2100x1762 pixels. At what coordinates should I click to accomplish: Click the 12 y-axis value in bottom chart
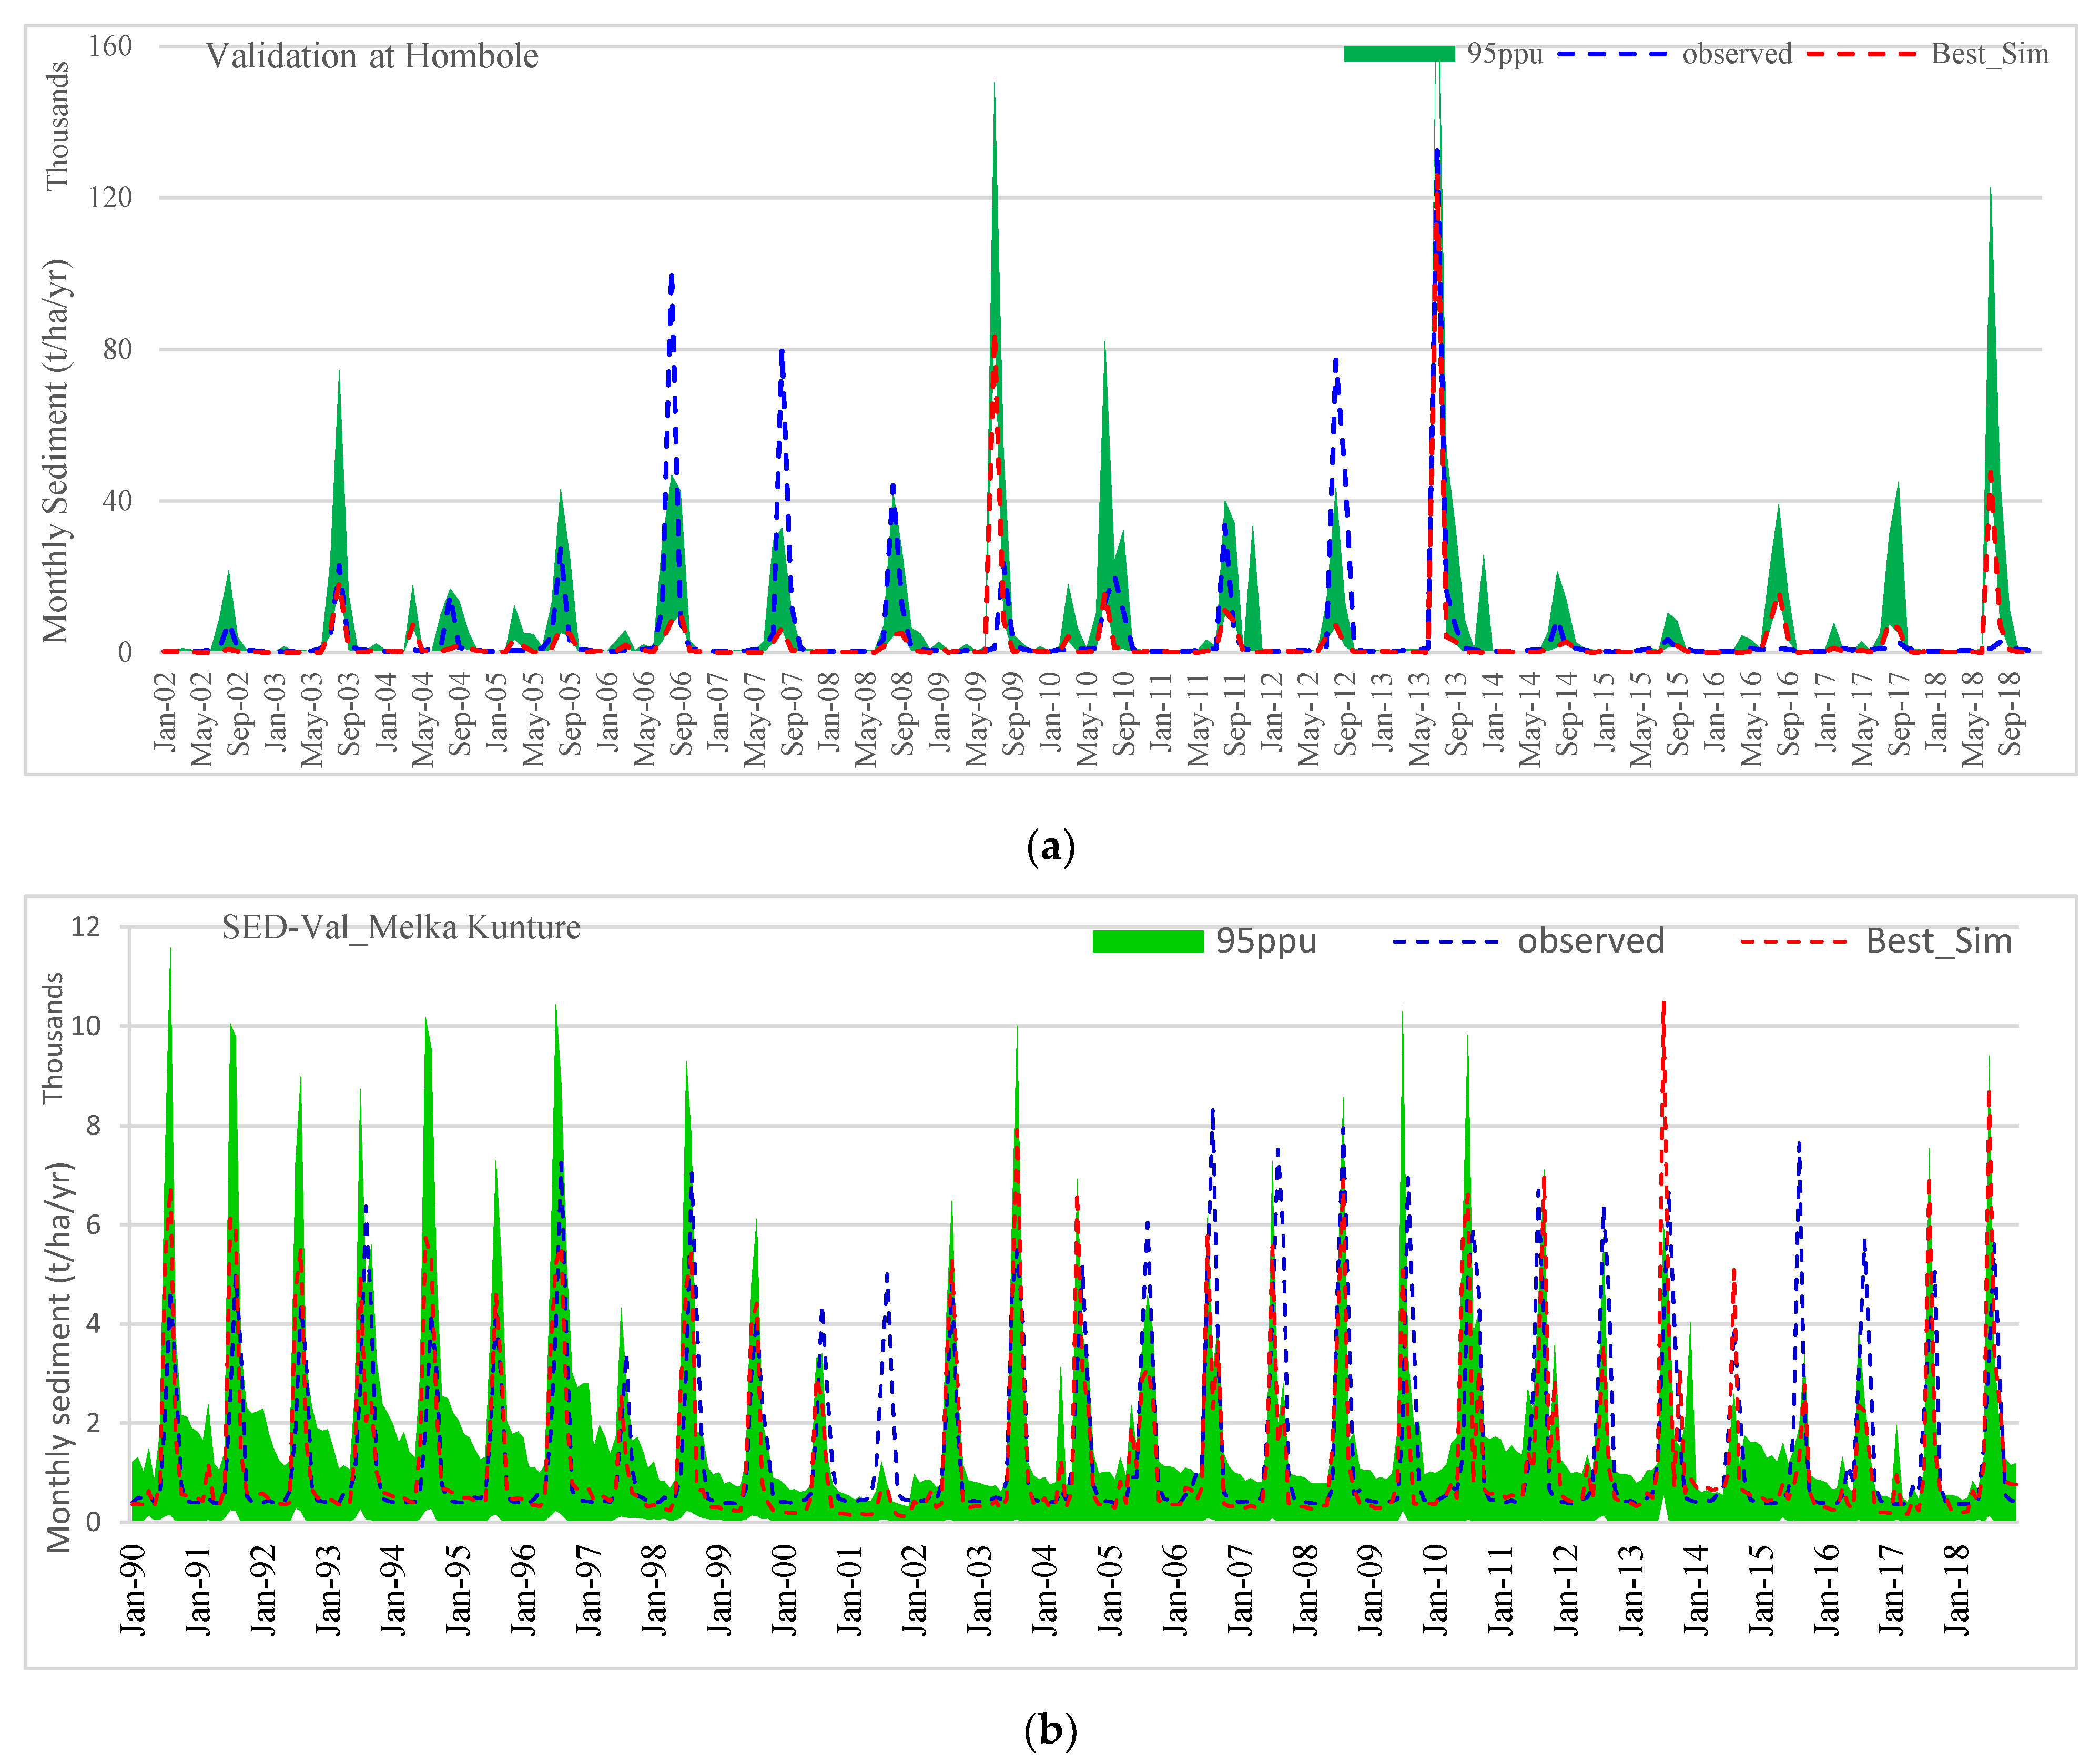pos(85,926)
